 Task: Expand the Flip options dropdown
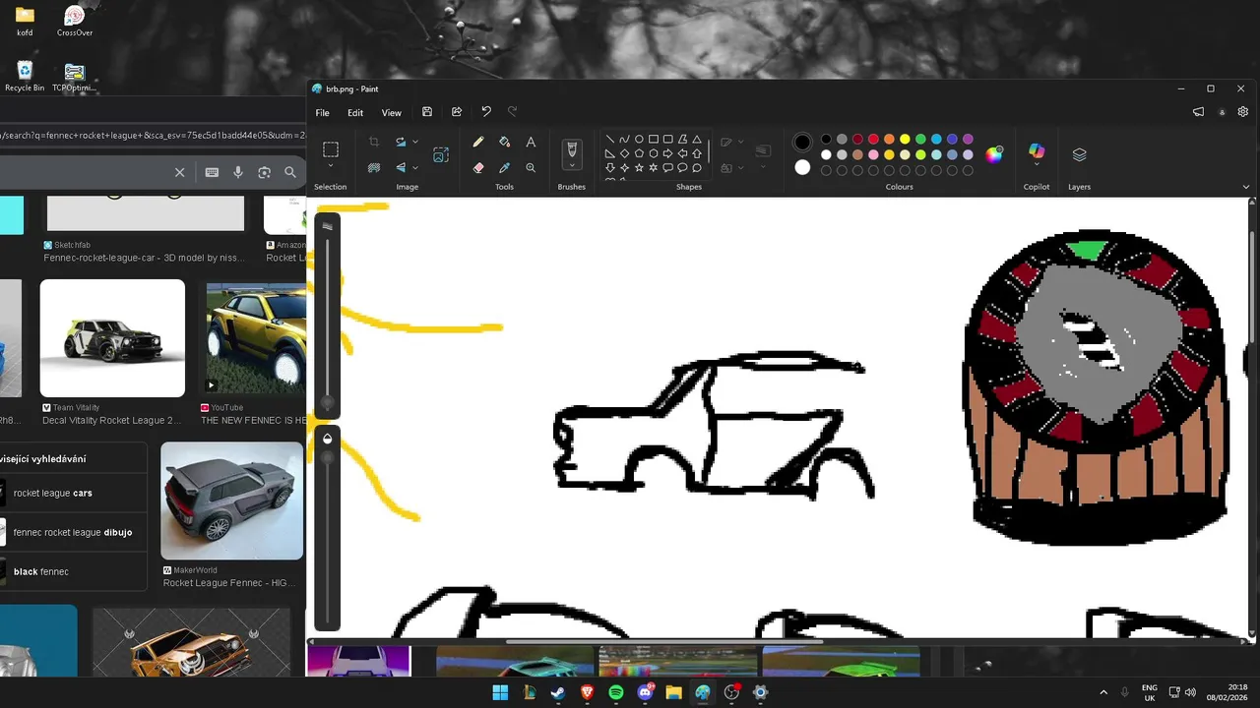coord(415,168)
